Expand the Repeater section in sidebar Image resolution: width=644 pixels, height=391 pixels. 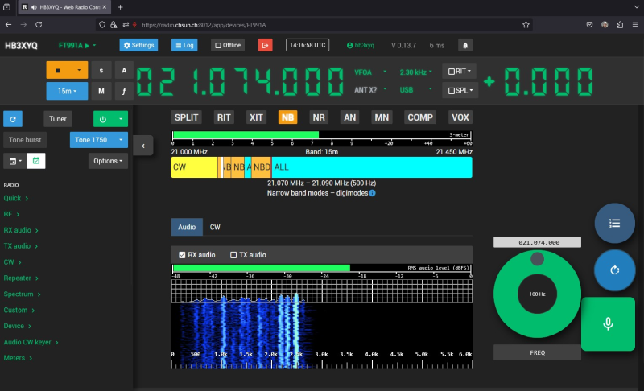19,278
